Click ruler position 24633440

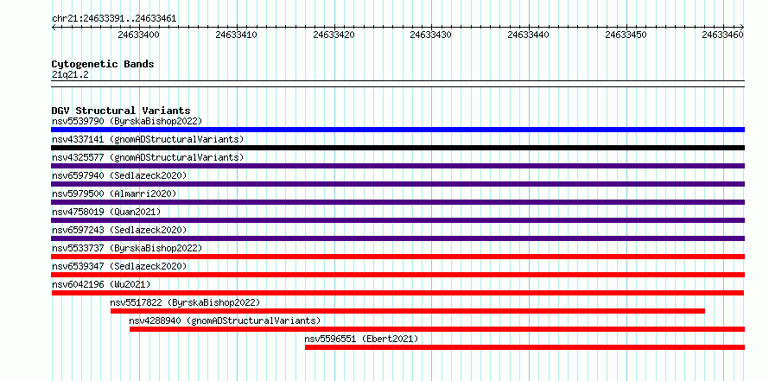tap(529, 35)
